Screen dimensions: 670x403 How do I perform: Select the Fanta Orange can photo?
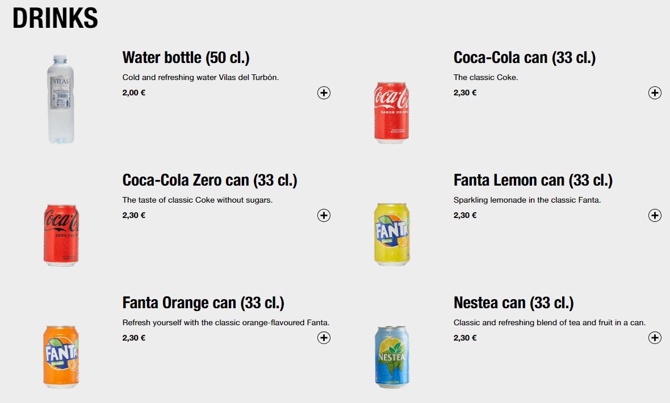tap(61, 357)
